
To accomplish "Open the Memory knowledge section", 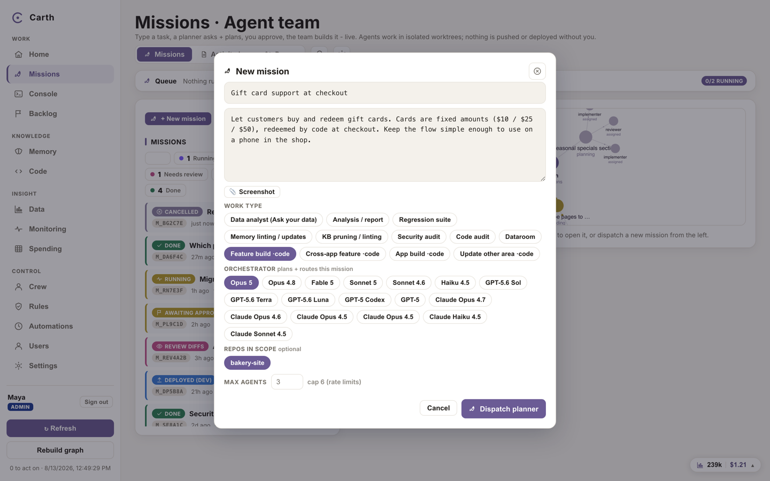I will coord(60,152).
